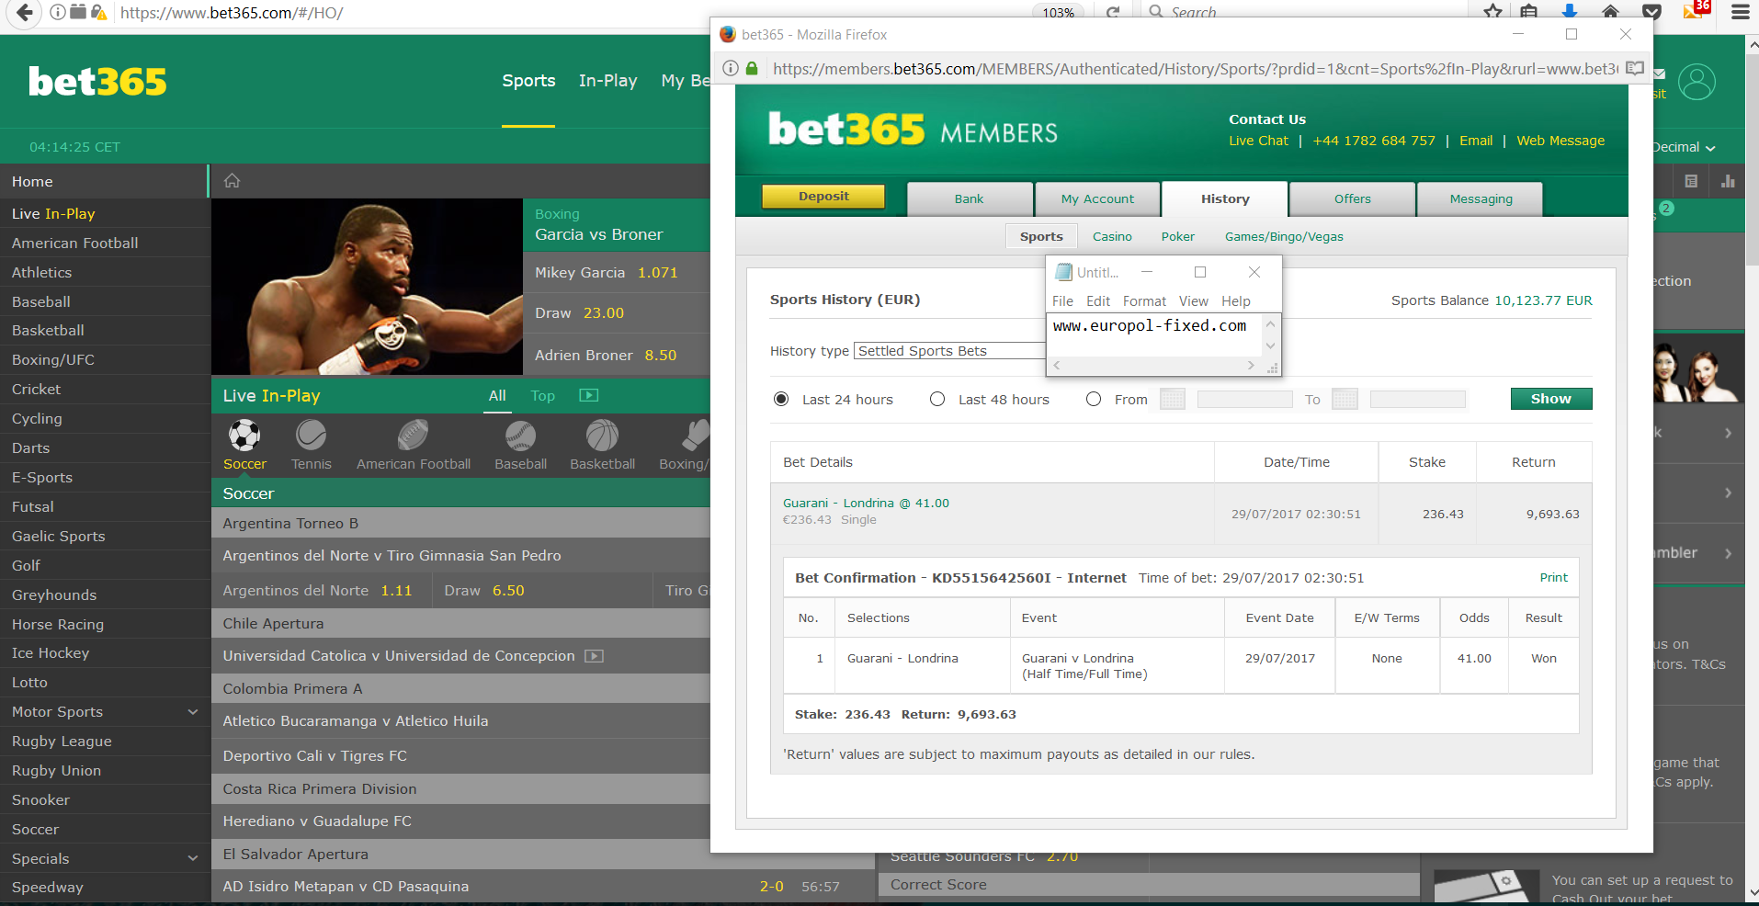Open Notepad's Format menu

1144,301
